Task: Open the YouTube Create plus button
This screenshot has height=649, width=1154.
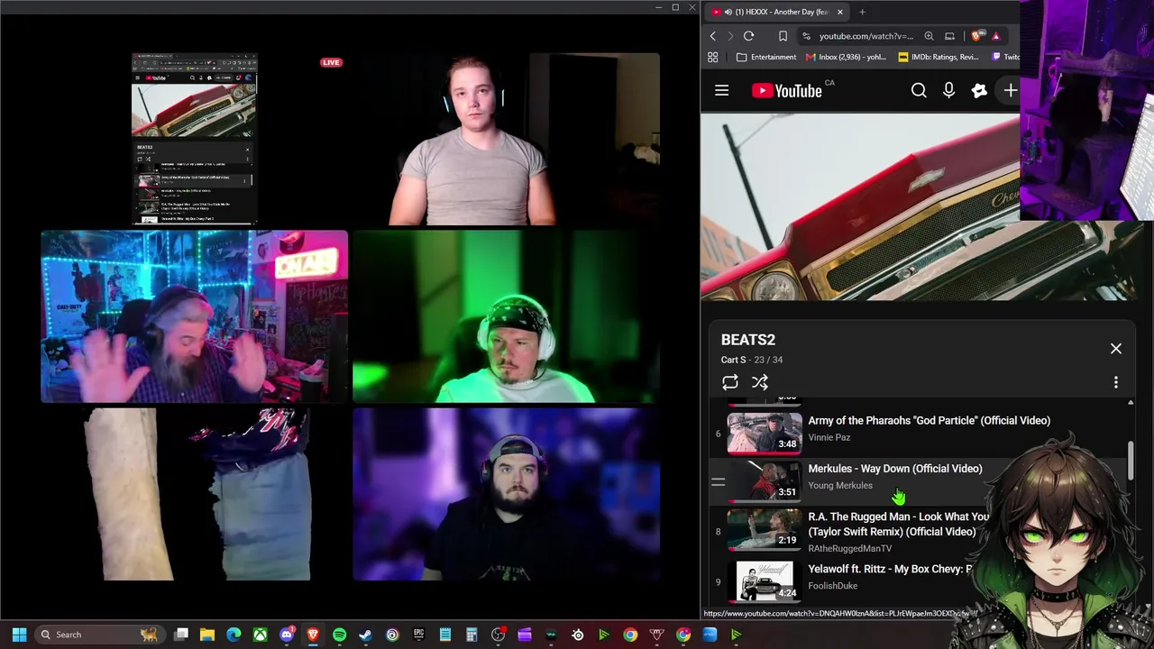Action: click(x=1010, y=90)
